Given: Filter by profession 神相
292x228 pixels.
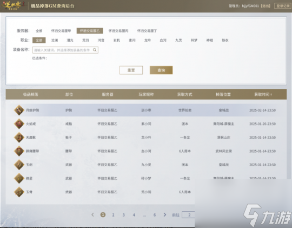Looking at the screenshot, I should pyautogui.click(x=209, y=40).
